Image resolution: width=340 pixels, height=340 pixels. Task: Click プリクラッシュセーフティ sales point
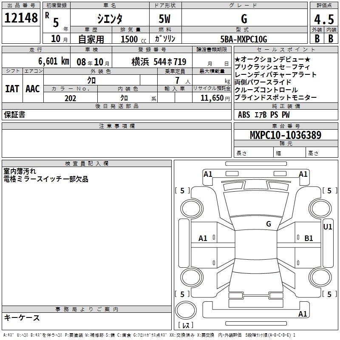pos(272,67)
